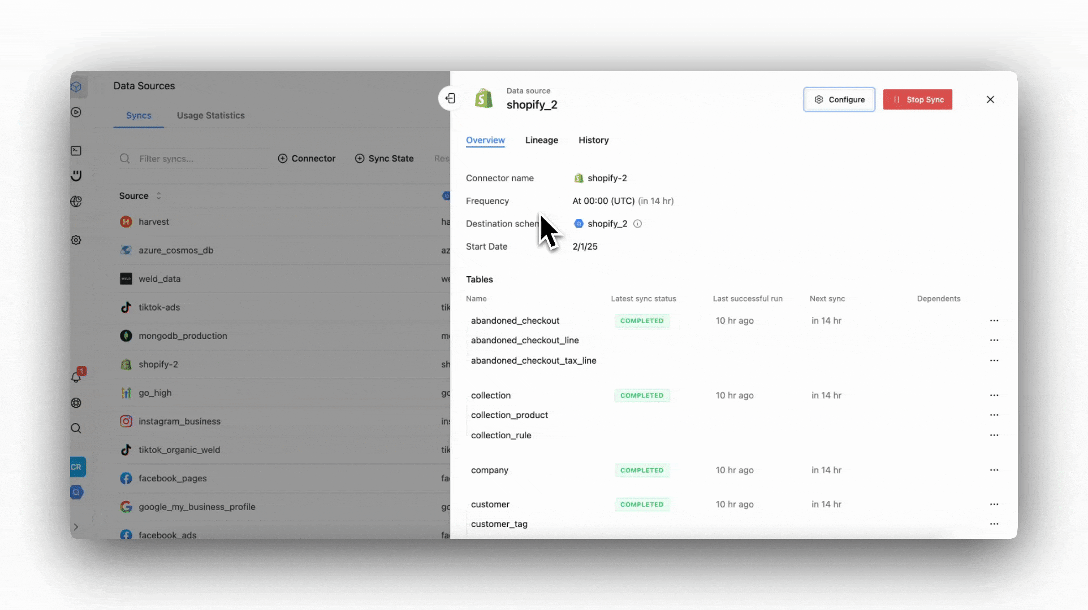Image resolution: width=1088 pixels, height=610 pixels.
Task: Click the help lifebuoy icon in sidebar
Action: [76, 403]
